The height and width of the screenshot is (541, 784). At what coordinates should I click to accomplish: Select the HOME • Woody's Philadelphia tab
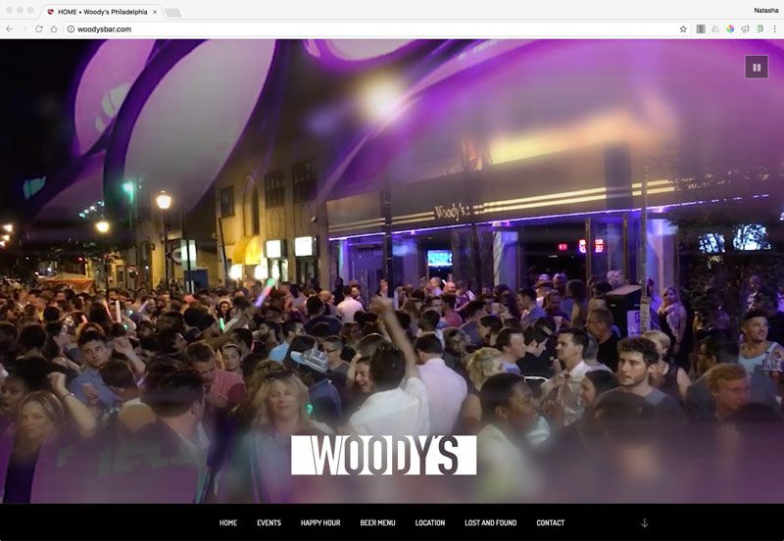click(x=103, y=12)
